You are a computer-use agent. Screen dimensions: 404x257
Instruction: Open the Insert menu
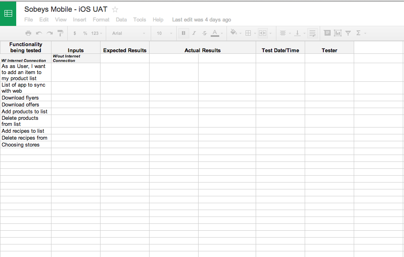pos(79,20)
